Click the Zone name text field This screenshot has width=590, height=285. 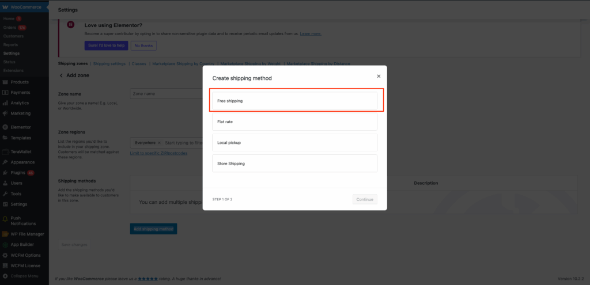point(166,94)
